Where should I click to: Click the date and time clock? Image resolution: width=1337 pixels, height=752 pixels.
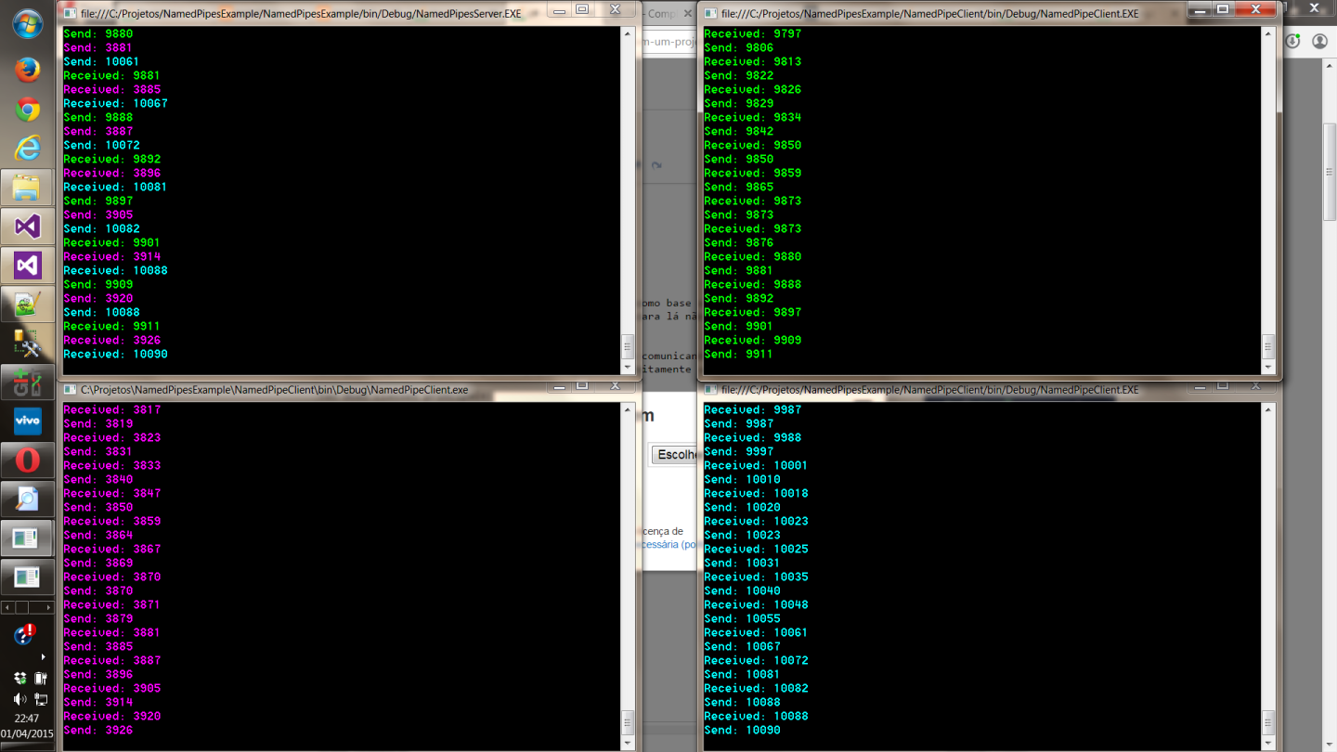(27, 726)
